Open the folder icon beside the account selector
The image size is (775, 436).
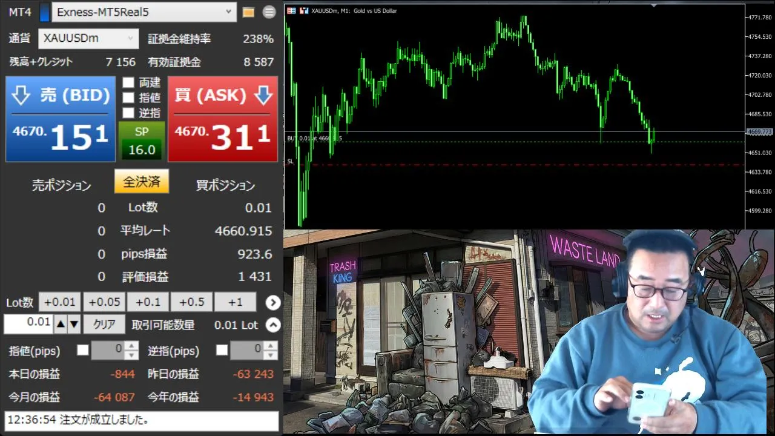tap(248, 12)
